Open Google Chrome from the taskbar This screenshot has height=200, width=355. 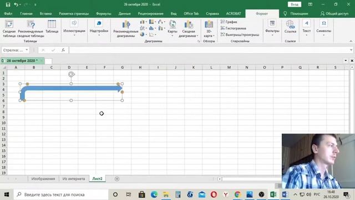click(237, 194)
